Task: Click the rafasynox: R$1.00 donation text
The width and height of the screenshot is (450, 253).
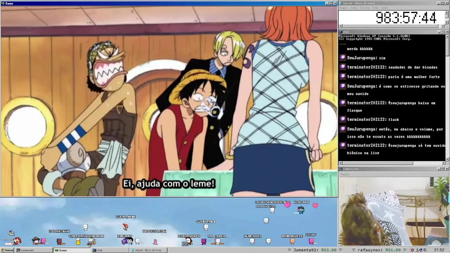Action: point(379,250)
